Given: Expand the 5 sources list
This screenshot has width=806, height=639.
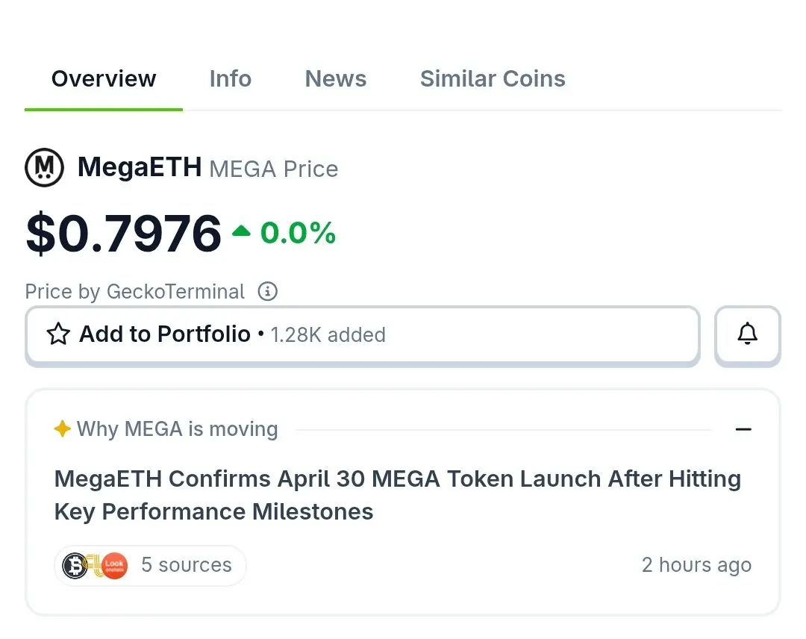Looking at the screenshot, I should point(186,565).
